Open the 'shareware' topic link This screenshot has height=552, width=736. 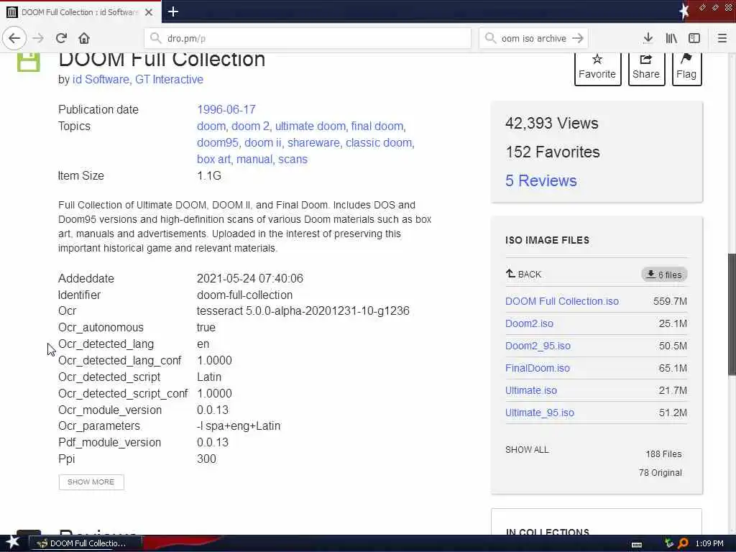pyautogui.click(x=313, y=143)
